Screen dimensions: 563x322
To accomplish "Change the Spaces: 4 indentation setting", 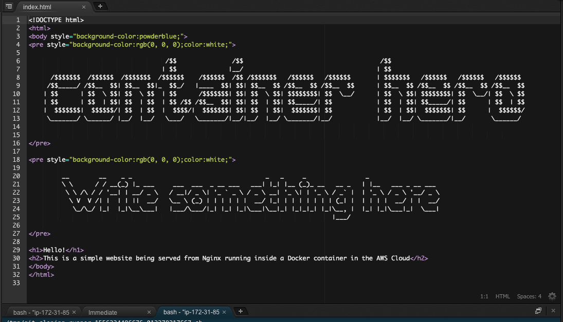I will click(529, 296).
